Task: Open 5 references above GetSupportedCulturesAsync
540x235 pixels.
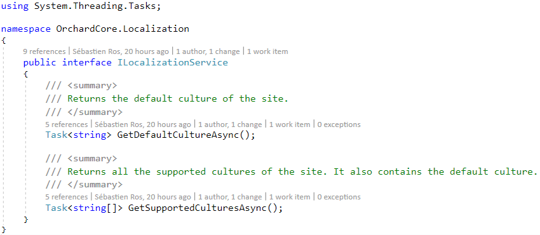Action: tap(67, 197)
